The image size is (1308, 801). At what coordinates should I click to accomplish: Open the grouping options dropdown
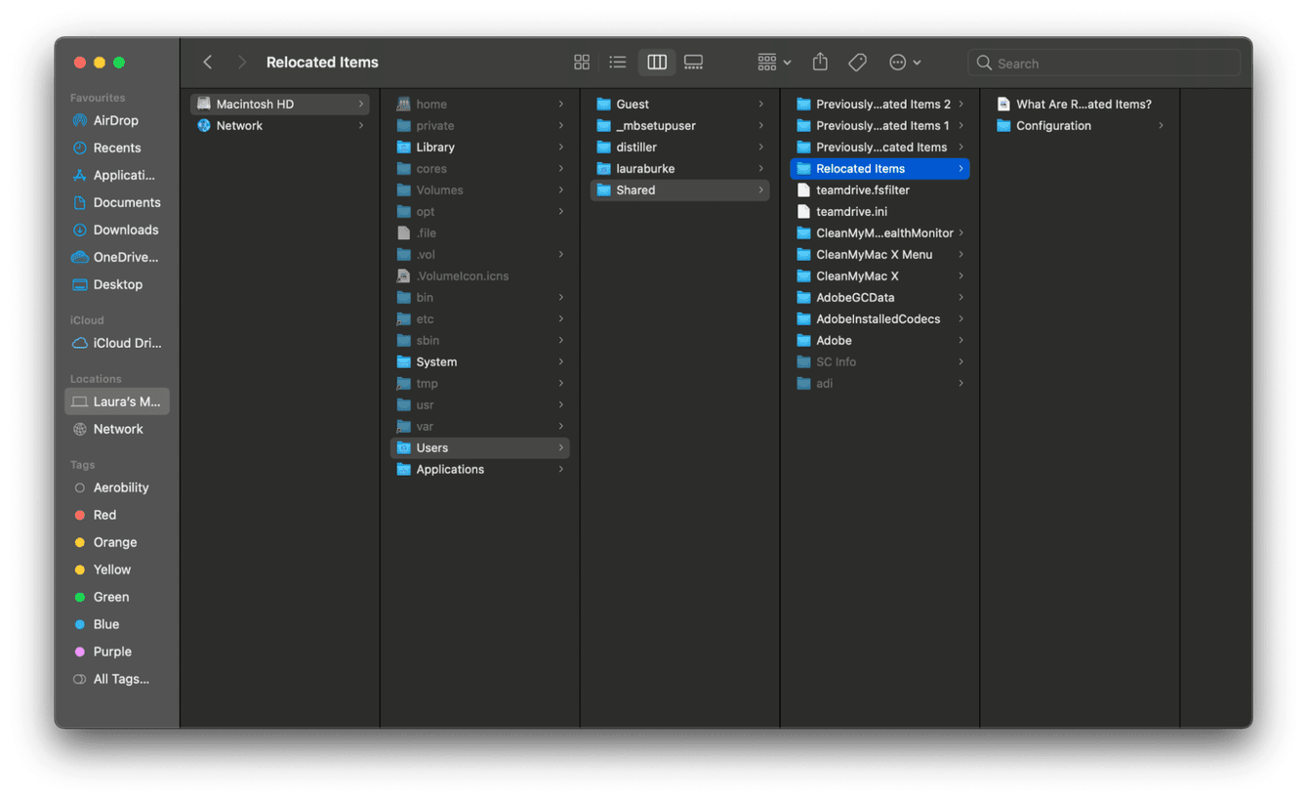(x=773, y=62)
